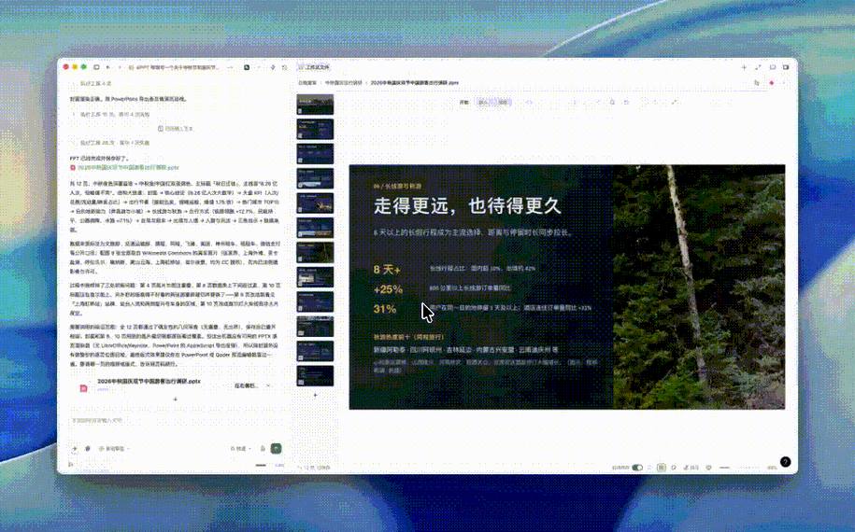Screen dimensions: 855x532
Task: Click the 已压缩上下文 notice
Action: click(x=176, y=129)
